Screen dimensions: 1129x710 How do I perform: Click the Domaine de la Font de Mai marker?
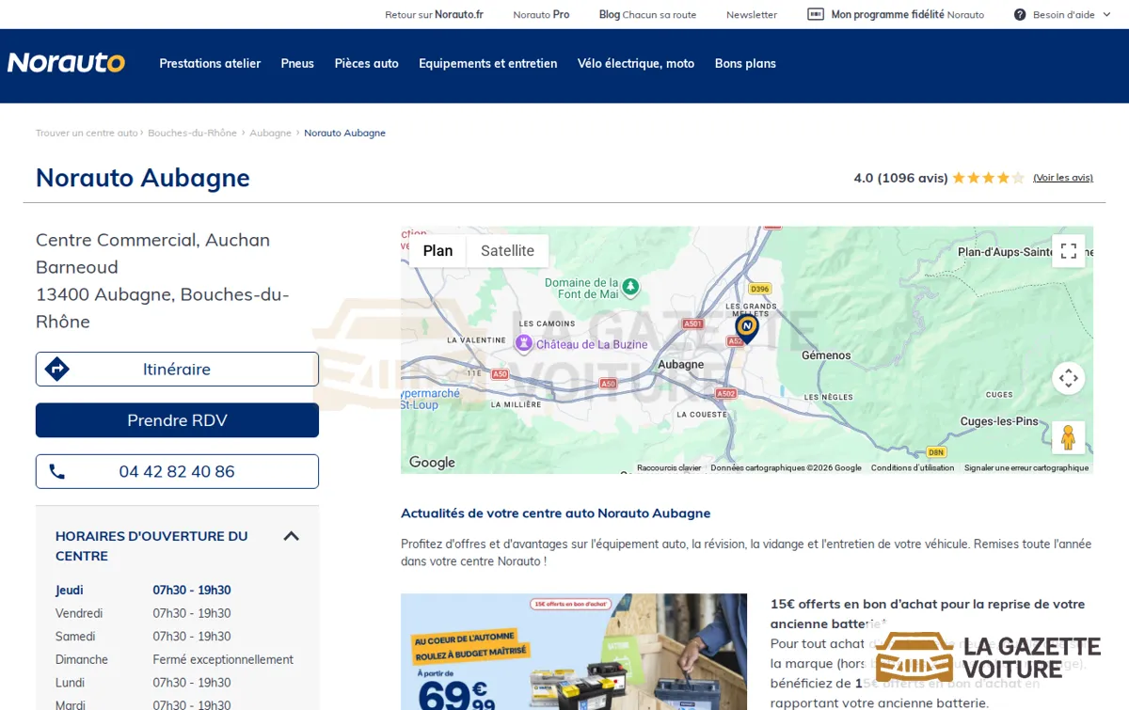click(x=630, y=286)
